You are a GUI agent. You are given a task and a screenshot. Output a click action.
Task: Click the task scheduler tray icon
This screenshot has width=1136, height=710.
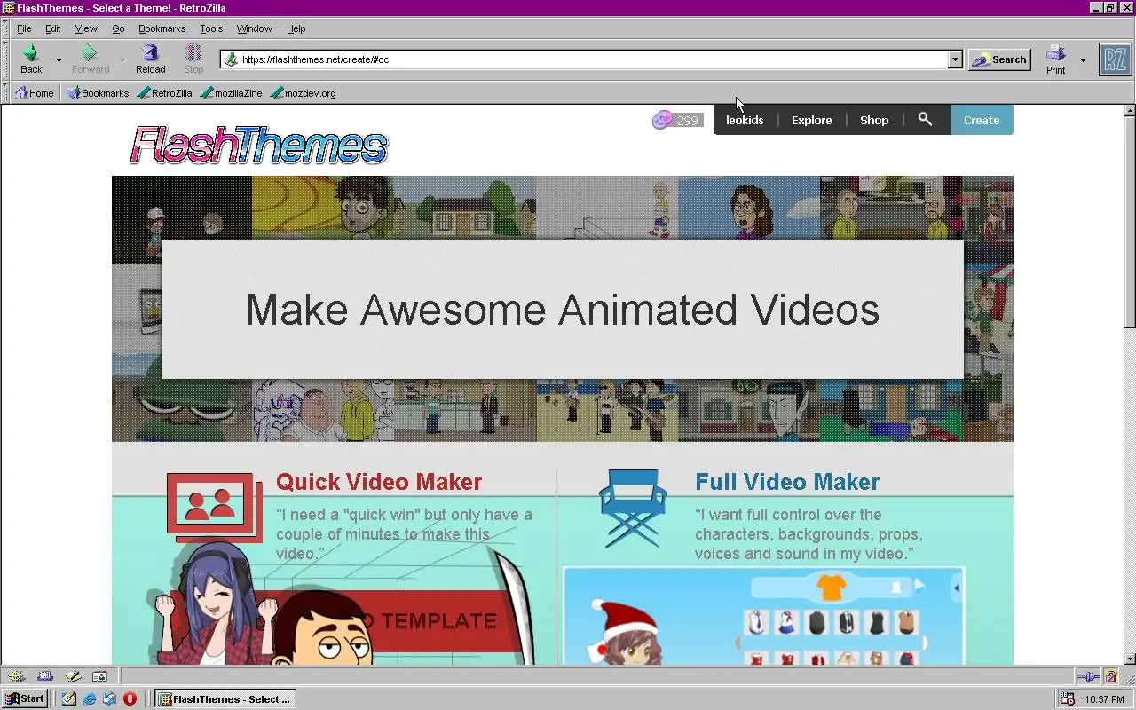[x=1069, y=699]
